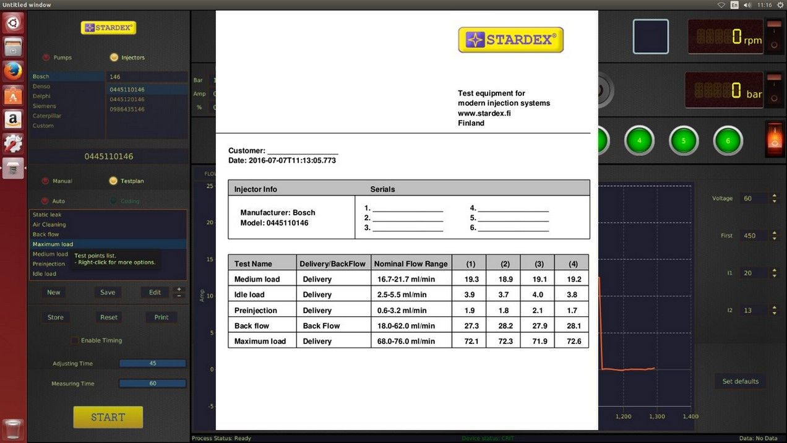Click the Stardex logo on the report
787x443 pixels.
click(510, 40)
